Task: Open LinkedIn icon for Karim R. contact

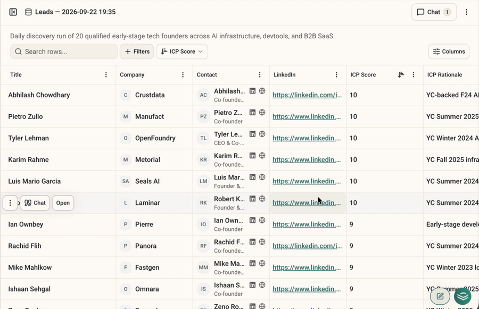Action: click(252, 156)
